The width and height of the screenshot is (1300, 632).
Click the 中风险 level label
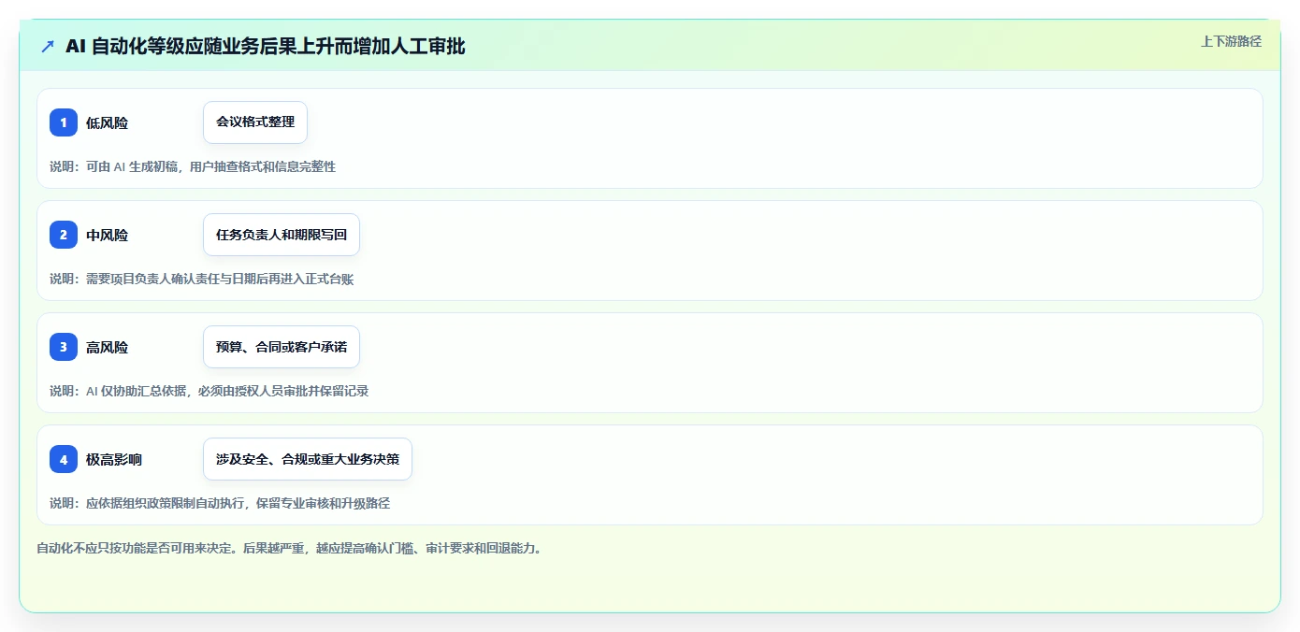pyautogui.click(x=107, y=235)
